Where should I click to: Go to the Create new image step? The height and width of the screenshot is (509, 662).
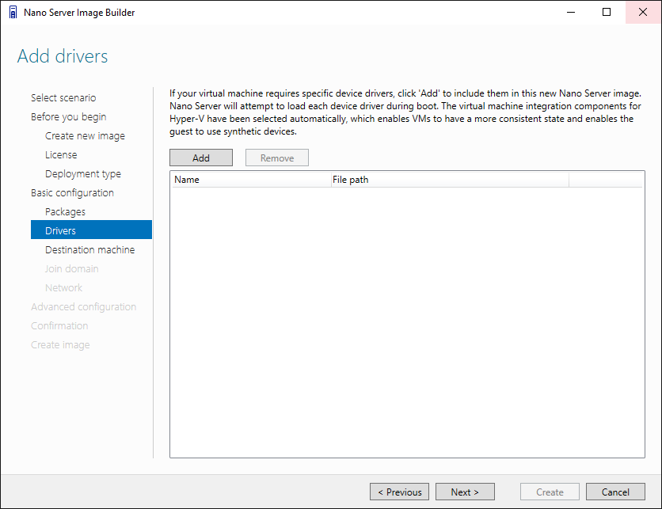(85, 136)
